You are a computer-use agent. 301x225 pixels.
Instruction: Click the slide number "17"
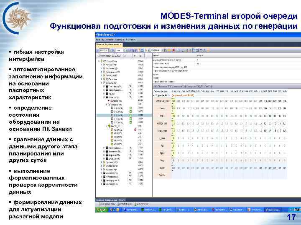coord(291,217)
